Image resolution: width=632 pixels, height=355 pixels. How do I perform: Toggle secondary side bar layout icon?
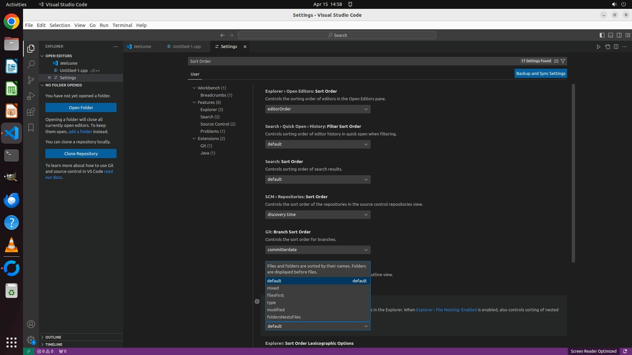(x=619, y=35)
